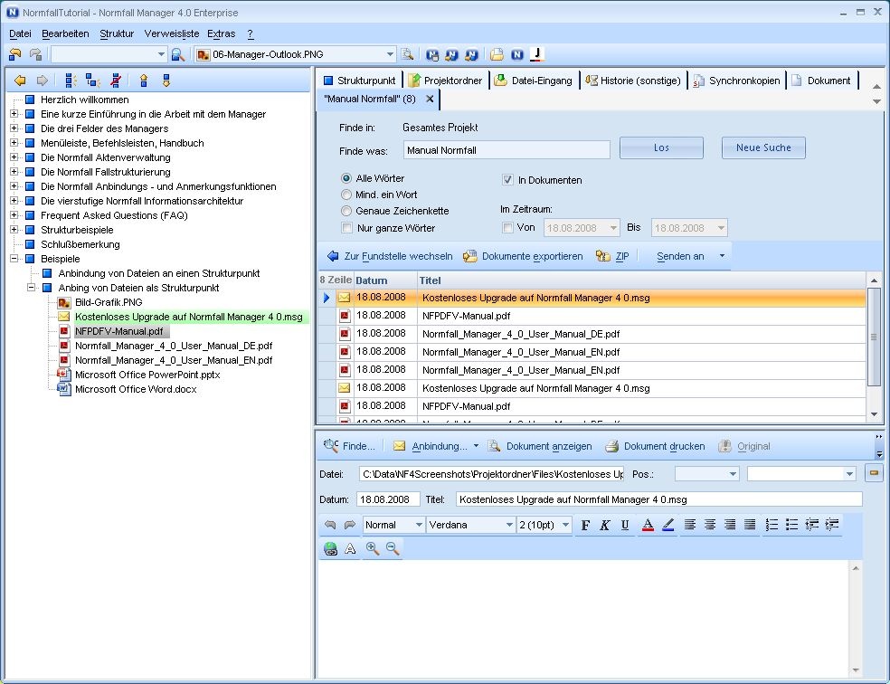Align text right in the editor
The image size is (890, 684).
pos(730,525)
